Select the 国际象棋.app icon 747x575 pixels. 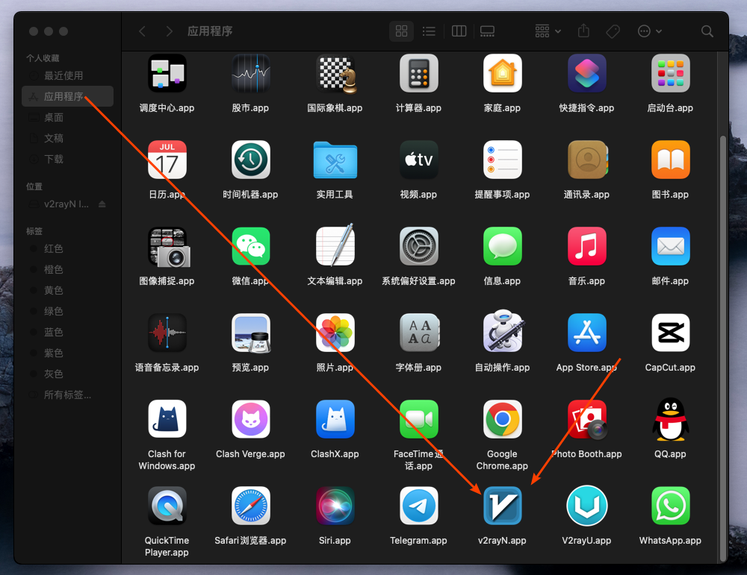point(336,74)
